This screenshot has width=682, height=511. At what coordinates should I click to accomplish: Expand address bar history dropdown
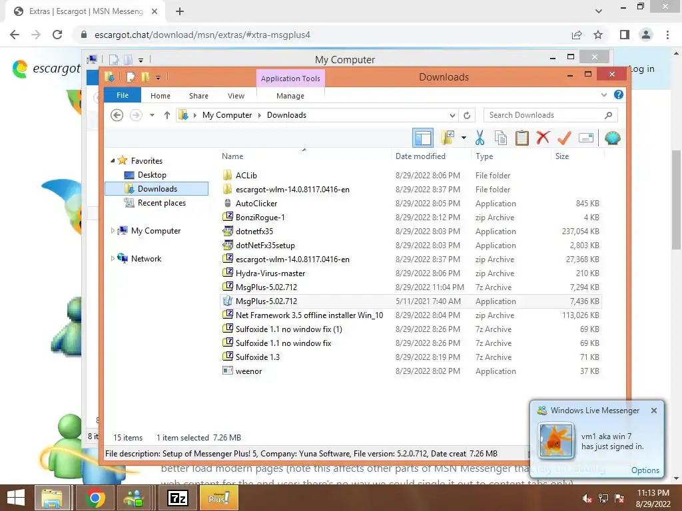pos(452,115)
